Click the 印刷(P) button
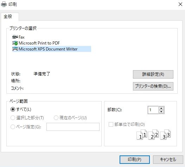Image resolution: width=185 pixels, height=167 pixels. tap(135, 160)
